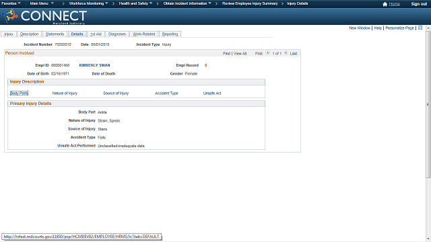The width and height of the screenshot is (431, 242).
Task: Click the Home link
Action: click(395, 4)
